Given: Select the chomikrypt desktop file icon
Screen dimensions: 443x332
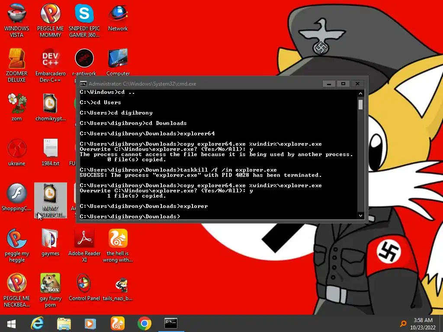Looking at the screenshot, I should click(x=50, y=107).
